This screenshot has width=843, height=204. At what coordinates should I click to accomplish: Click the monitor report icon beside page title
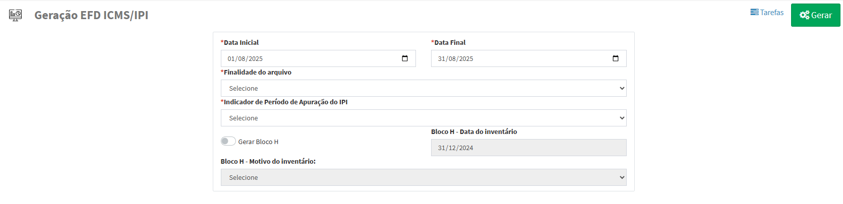click(x=16, y=15)
